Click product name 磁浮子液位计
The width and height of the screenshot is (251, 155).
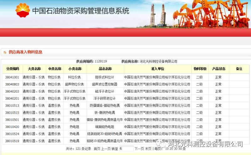(104, 91)
